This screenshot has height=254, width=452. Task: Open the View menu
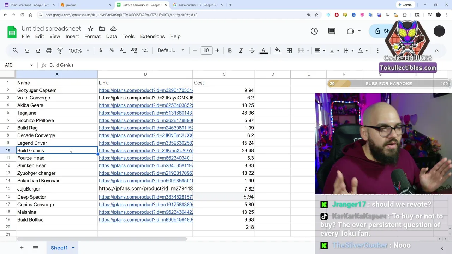click(55, 36)
